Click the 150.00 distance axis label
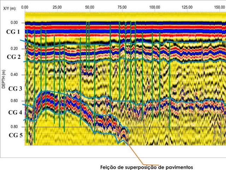Screen dimensions: 226x170 click(x=220, y=7)
